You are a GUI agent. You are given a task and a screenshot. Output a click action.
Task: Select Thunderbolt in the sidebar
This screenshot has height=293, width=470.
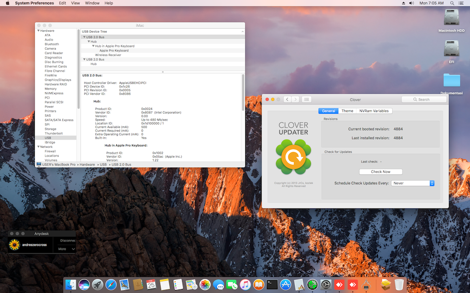pyautogui.click(x=54, y=133)
